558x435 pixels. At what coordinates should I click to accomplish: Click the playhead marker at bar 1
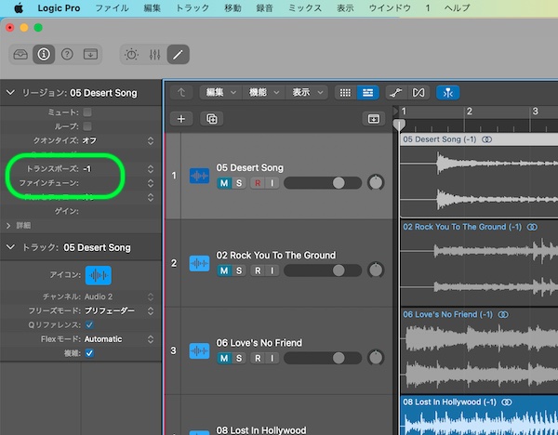pyautogui.click(x=399, y=125)
